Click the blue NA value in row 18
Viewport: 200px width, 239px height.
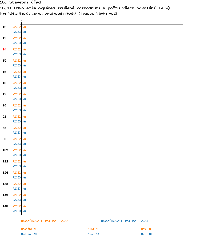click(24, 88)
